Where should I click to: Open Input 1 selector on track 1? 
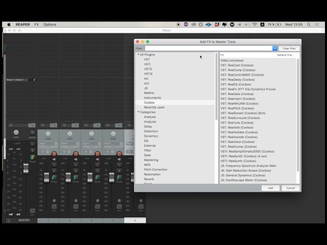click(x=48, y=143)
